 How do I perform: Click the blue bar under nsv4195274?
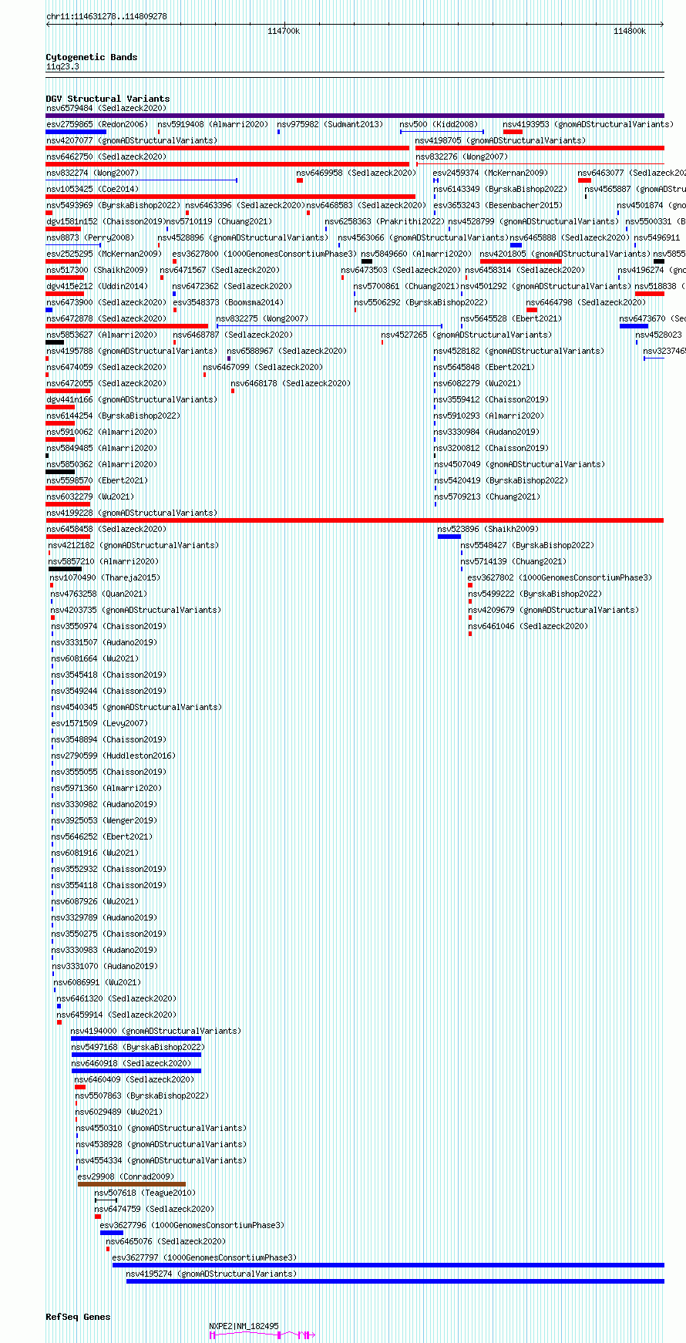395,1281
